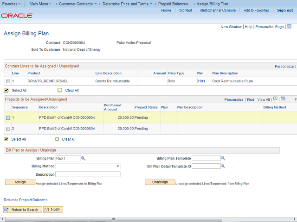Tick checkbox for PPD Bal#2 prepaid row
This screenshot has width=297, height=222.
click(7, 129)
